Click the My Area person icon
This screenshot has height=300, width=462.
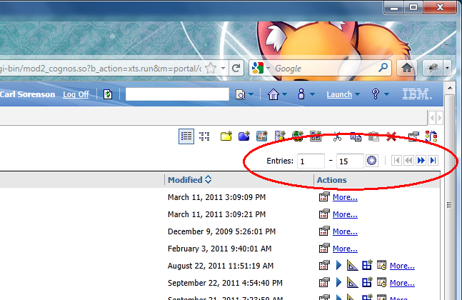(x=301, y=94)
